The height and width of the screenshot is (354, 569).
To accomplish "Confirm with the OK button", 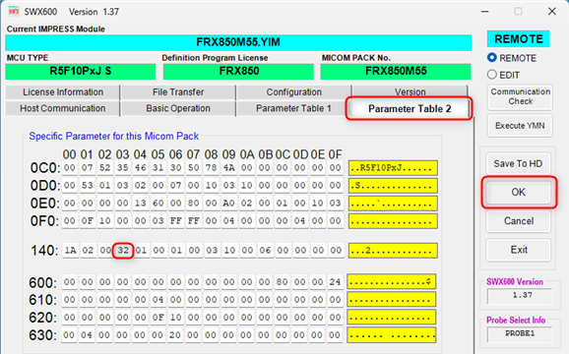I will [x=519, y=192].
